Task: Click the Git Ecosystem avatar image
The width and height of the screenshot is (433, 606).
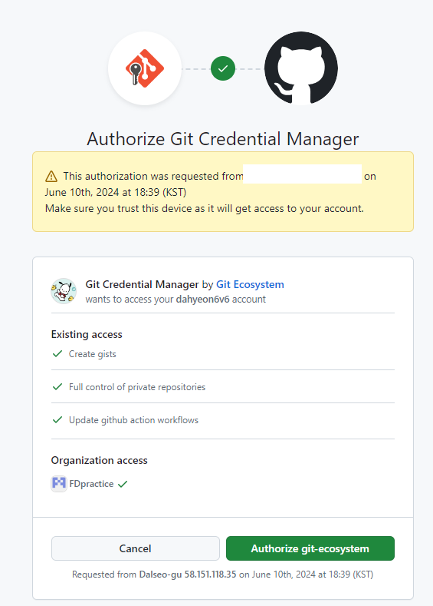Action: pyautogui.click(x=64, y=291)
